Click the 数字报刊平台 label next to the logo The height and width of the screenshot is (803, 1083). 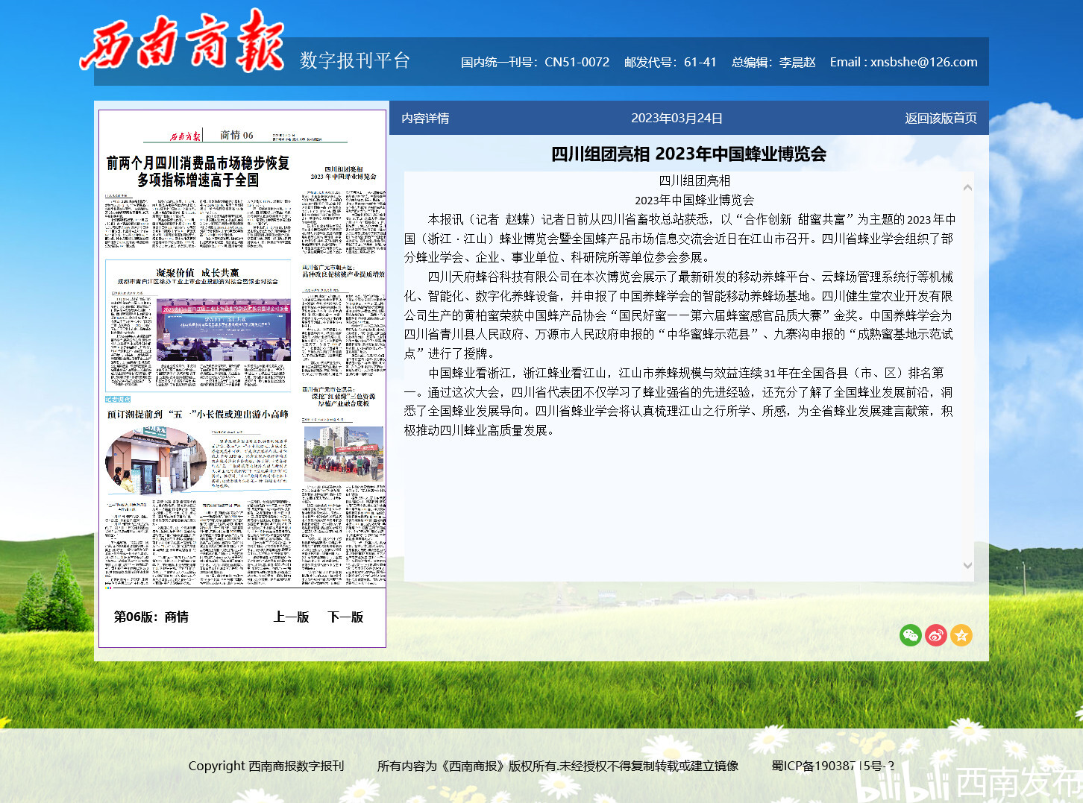pyautogui.click(x=354, y=60)
